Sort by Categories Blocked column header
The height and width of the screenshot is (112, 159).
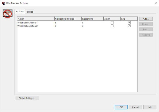[x=68, y=19]
